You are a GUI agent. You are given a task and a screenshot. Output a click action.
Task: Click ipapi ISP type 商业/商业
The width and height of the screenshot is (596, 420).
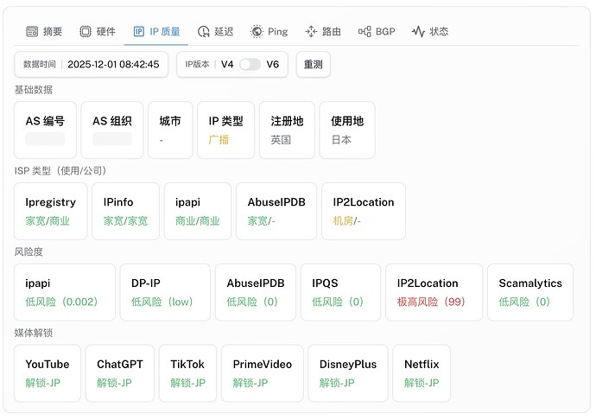click(197, 220)
